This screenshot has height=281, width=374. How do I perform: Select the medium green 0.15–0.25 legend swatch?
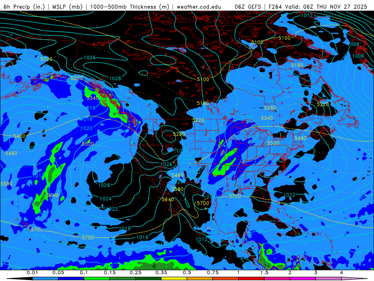click(122, 279)
